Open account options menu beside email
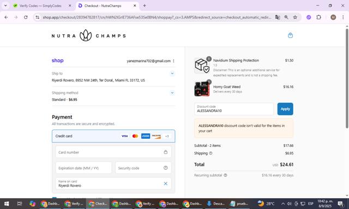349x209 pixels. 173,61
